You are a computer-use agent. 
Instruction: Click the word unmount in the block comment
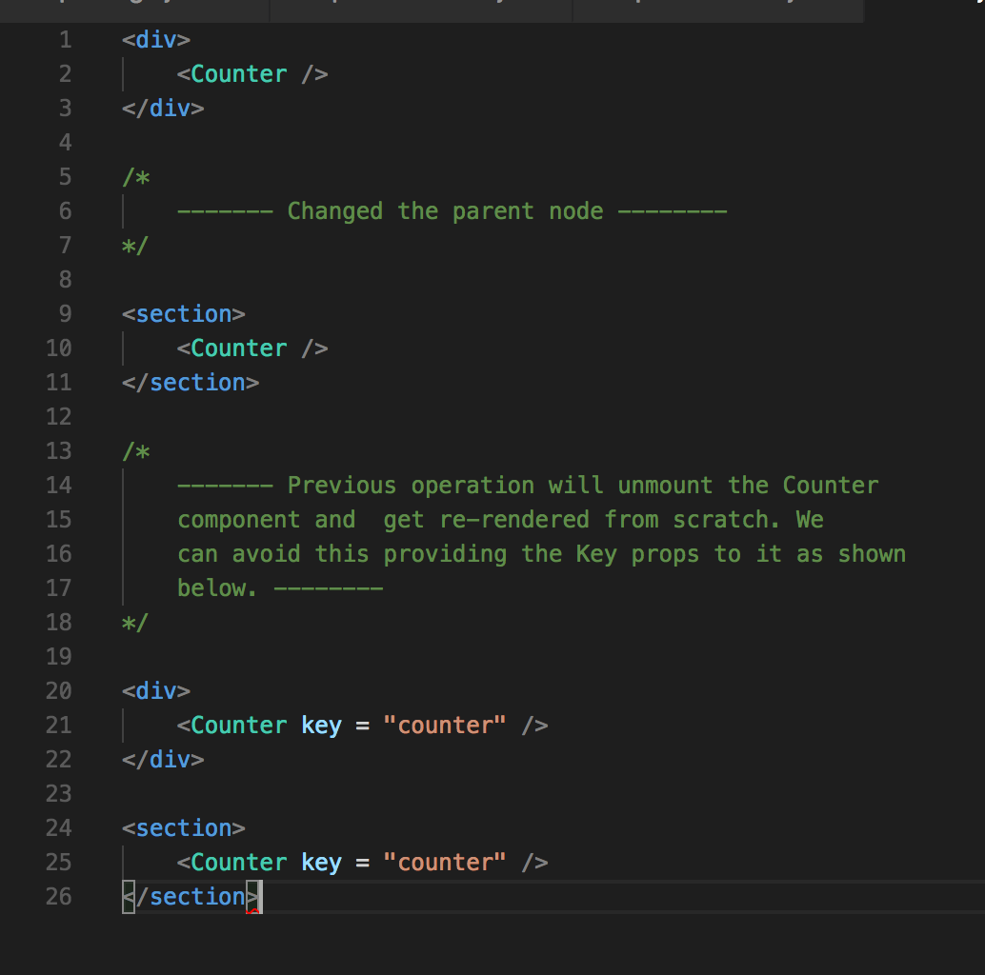pos(665,485)
